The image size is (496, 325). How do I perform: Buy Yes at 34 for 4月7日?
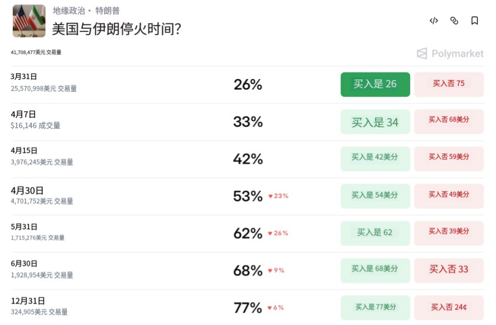coord(375,122)
